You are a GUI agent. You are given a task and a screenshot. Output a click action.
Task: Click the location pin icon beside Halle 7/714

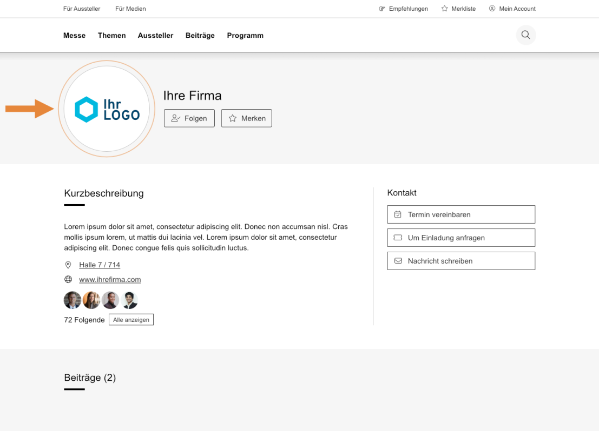click(x=68, y=265)
